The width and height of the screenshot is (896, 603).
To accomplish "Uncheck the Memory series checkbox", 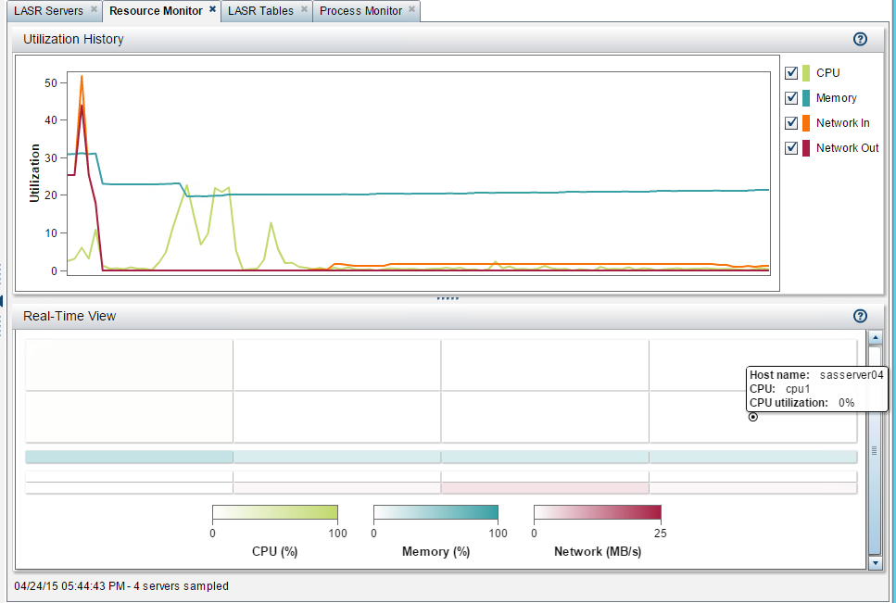I will pos(791,97).
